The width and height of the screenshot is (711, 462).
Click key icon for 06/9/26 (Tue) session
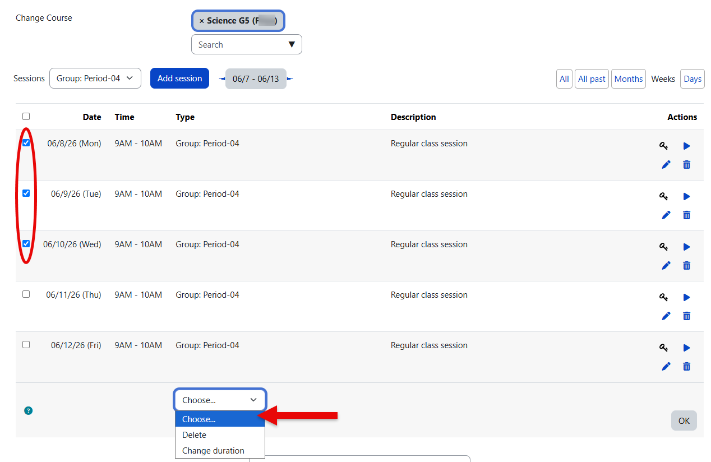(664, 196)
